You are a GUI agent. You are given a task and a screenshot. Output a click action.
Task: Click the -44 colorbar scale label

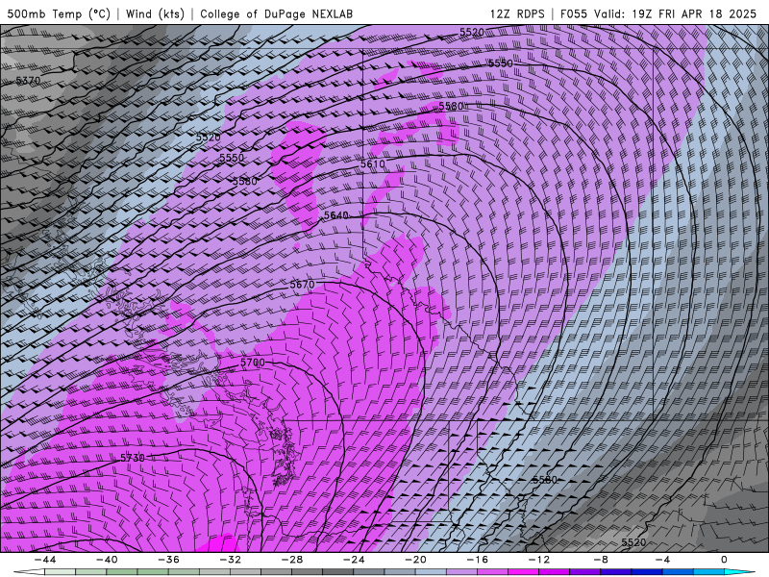pos(45,560)
